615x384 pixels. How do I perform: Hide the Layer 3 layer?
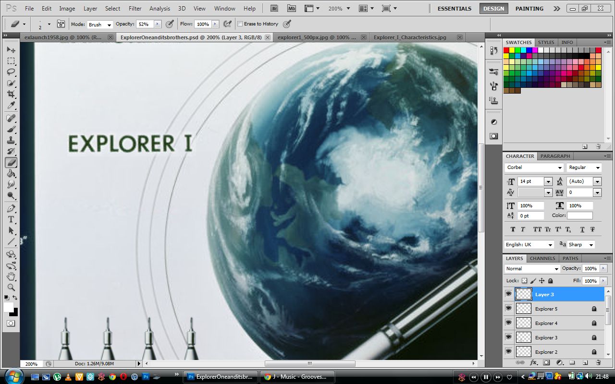pos(508,294)
